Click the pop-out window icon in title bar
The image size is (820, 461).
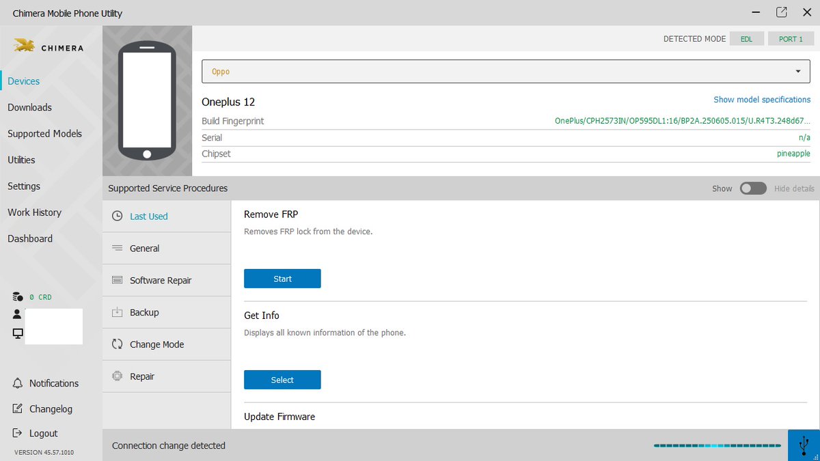782,12
